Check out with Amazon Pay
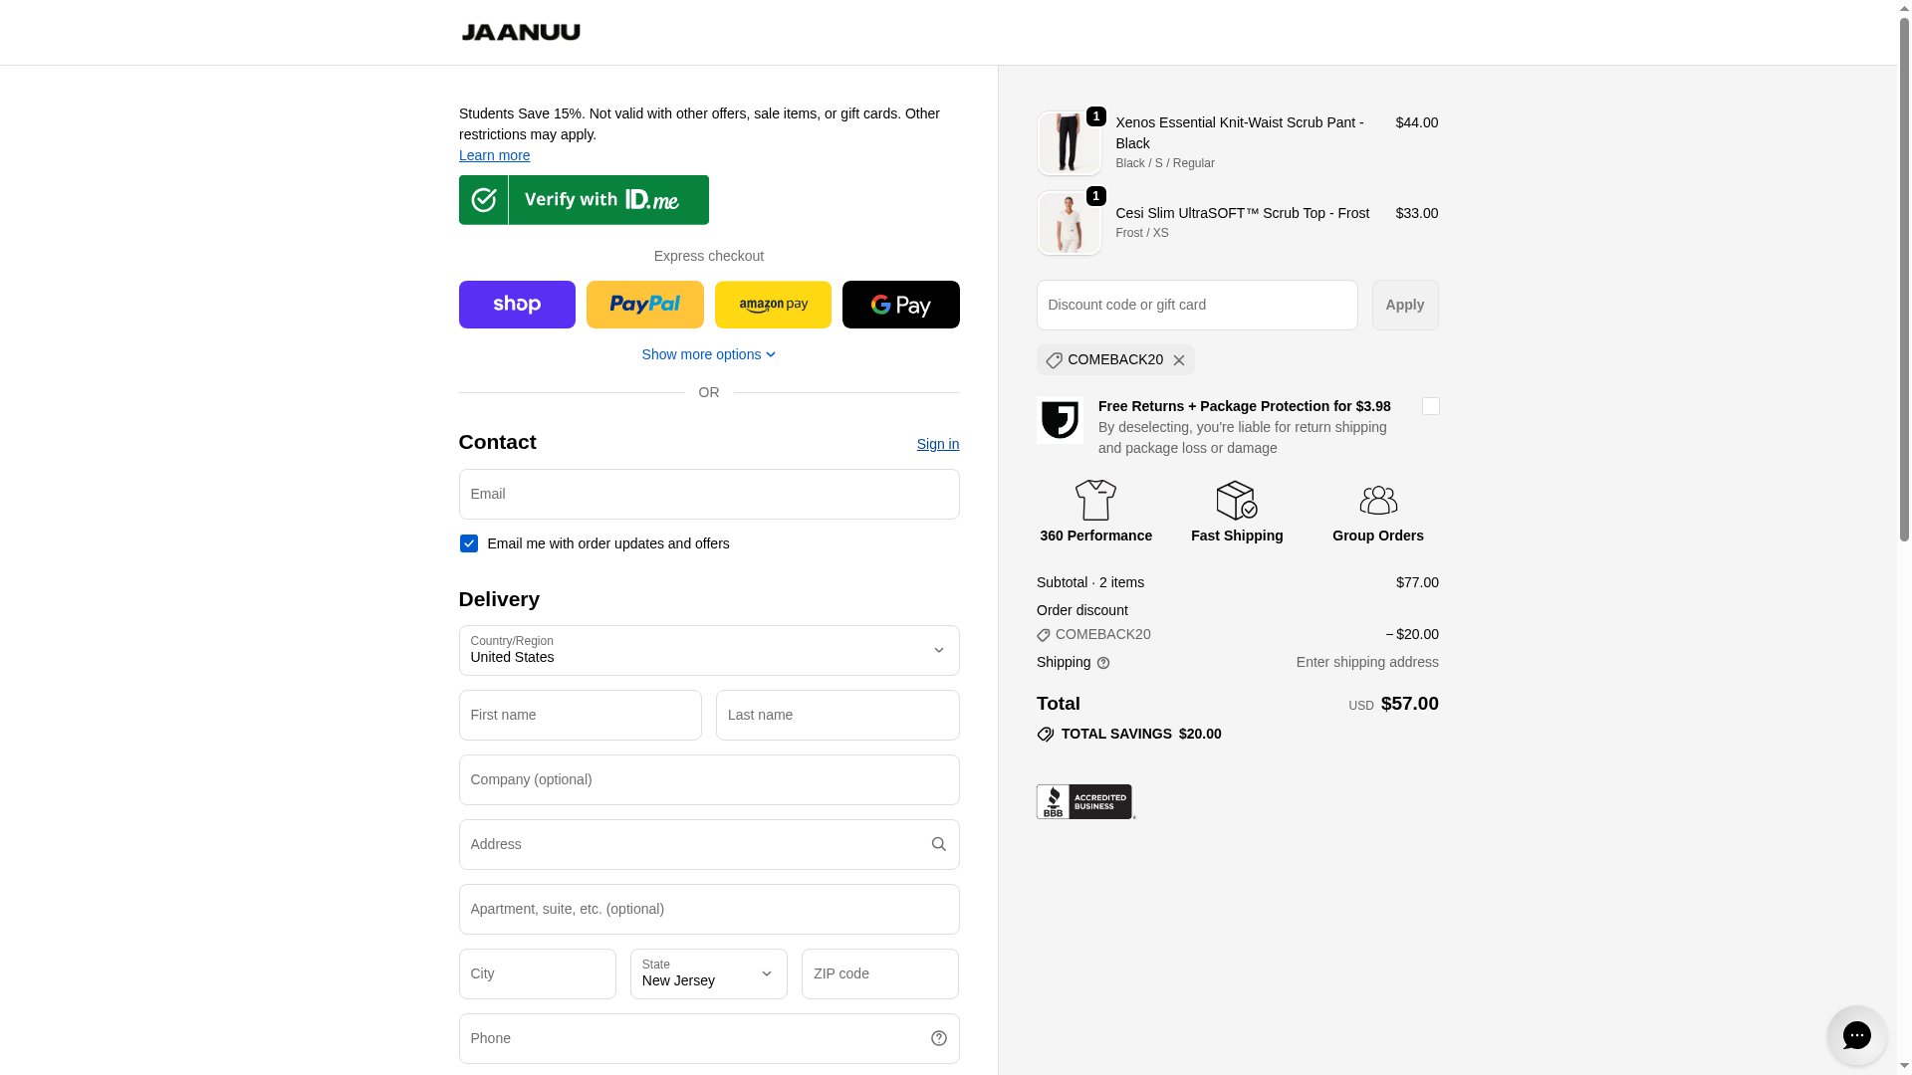 (773, 305)
